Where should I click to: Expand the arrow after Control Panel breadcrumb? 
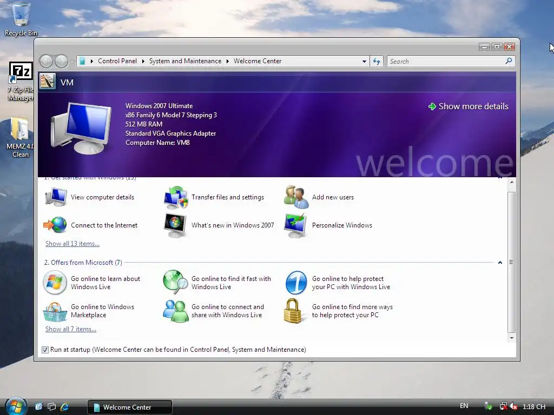click(143, 61)
